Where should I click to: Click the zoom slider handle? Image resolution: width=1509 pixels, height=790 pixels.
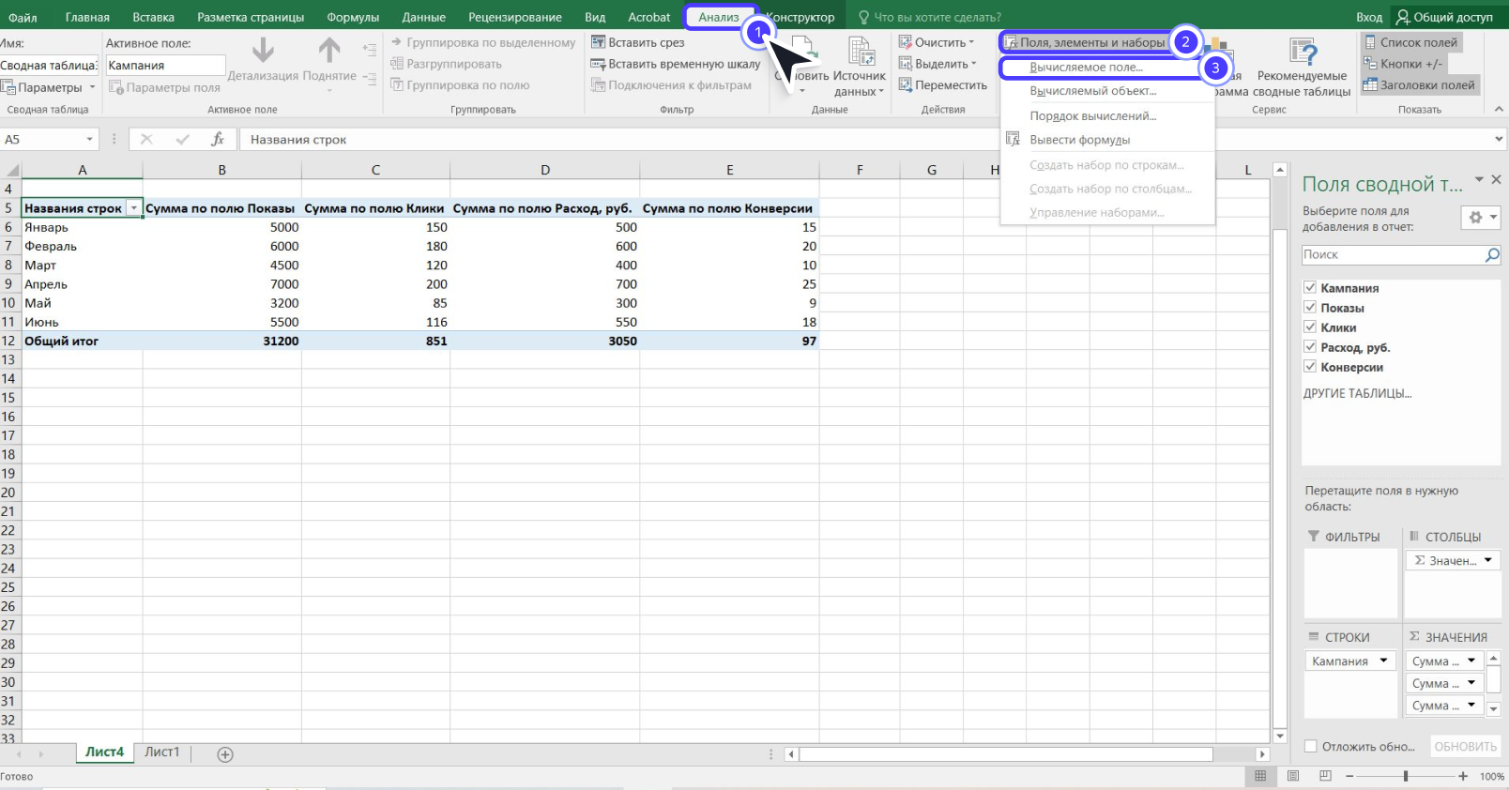click(x=1406, y=776)
